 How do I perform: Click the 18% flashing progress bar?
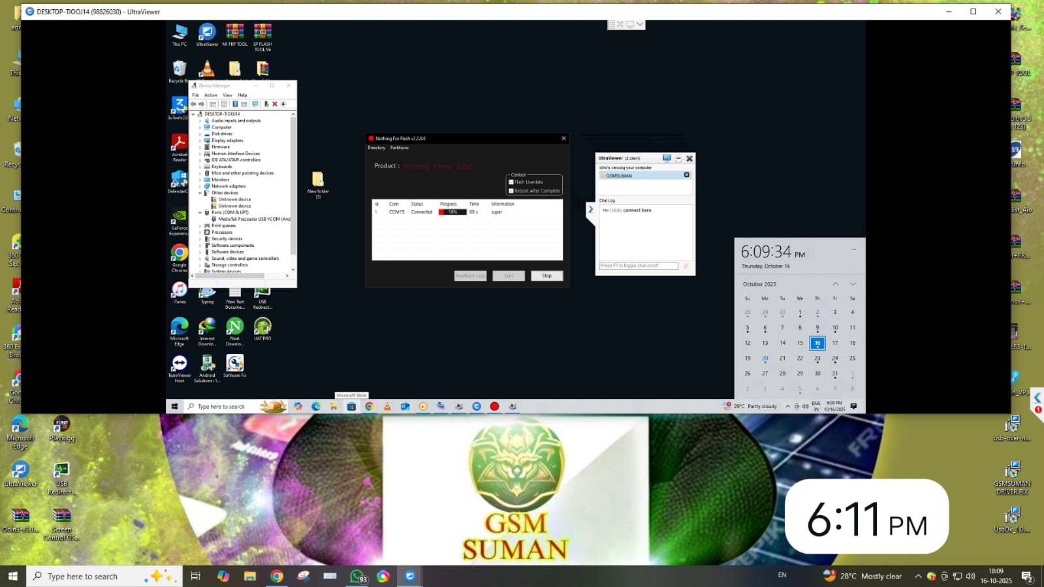[452, 212]
